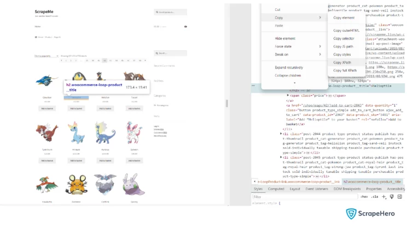This screenshot has width=407, height=226.
Task: Click the search products field in header
Action: (170, 12)
